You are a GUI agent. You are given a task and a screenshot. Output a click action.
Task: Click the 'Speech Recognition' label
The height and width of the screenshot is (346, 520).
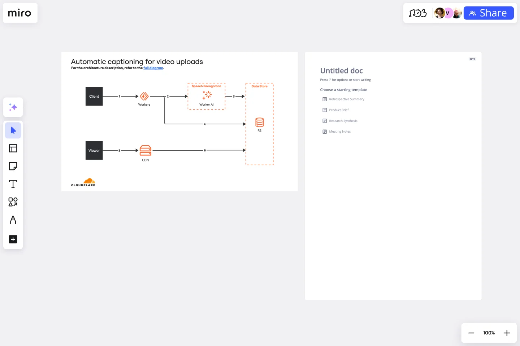207,86
